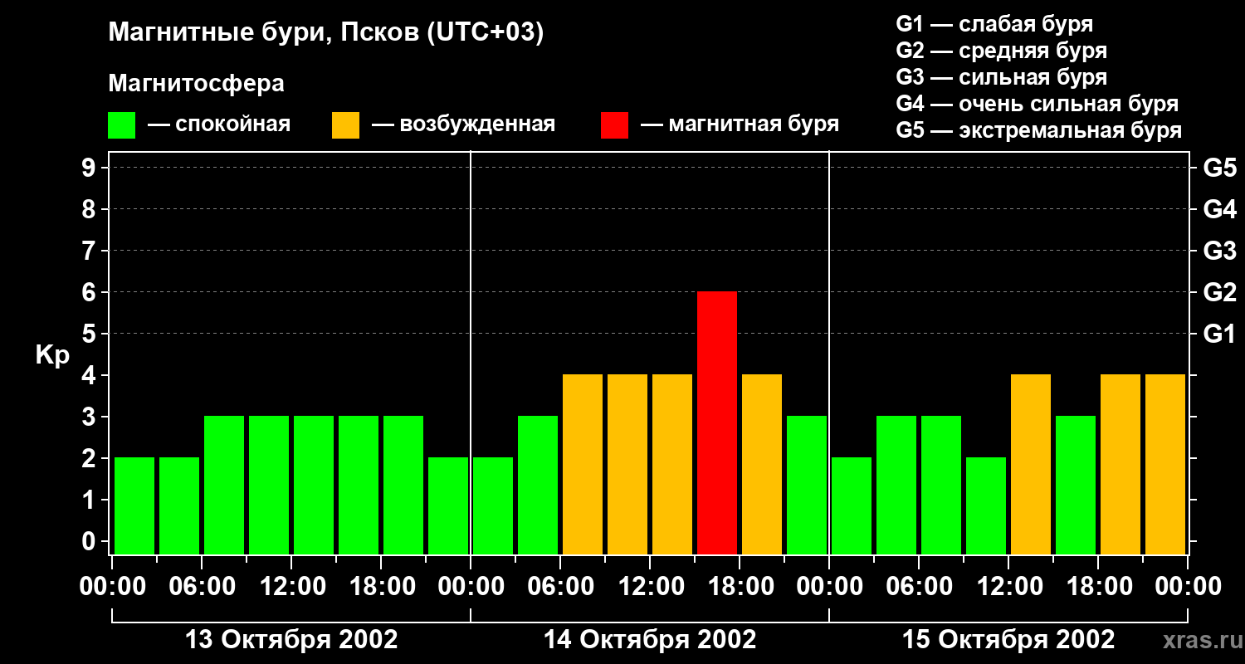Click the red 'магнитная буря' legend swatch
Image resolution: width=1245 pixels, height=664 pixels.
click(614, 125)
